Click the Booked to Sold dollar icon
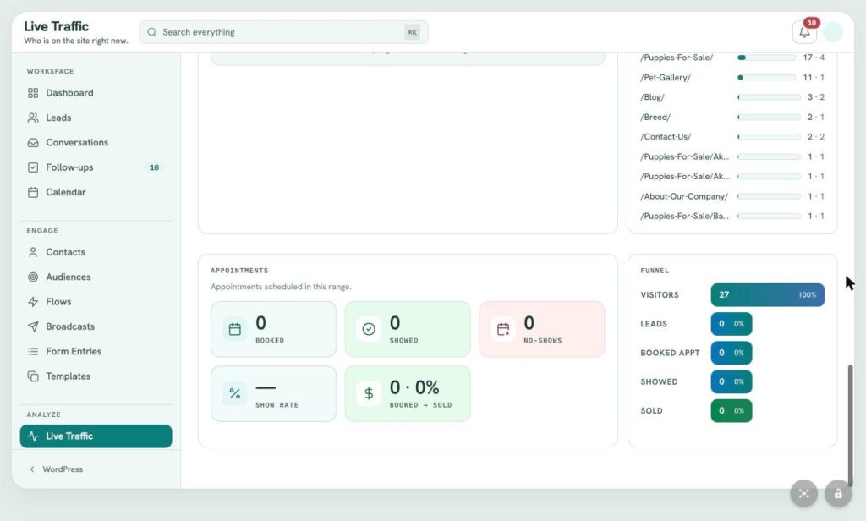This screenshot has width=866, height=521. (369, 393)
